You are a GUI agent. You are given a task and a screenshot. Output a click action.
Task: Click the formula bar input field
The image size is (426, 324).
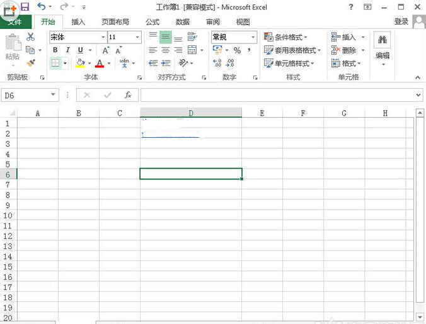coord(277,95)
